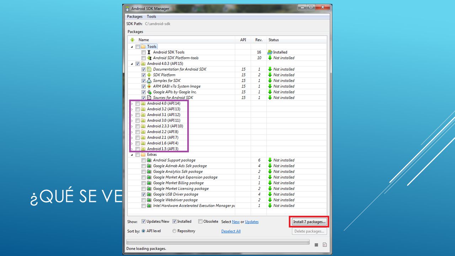The height and width of the screenshot is (256, 455).
Task: Click the loading progress bar
Action: (218, 242)
